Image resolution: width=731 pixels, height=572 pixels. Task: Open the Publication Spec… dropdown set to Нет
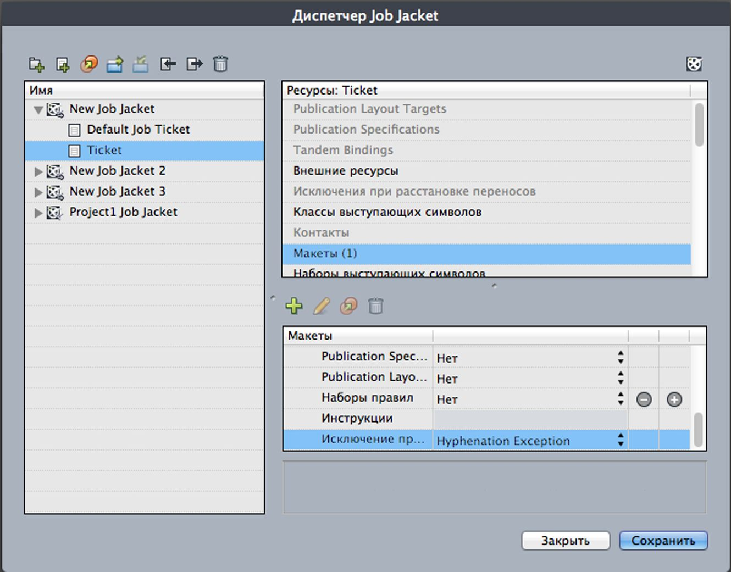click(530, 358)
